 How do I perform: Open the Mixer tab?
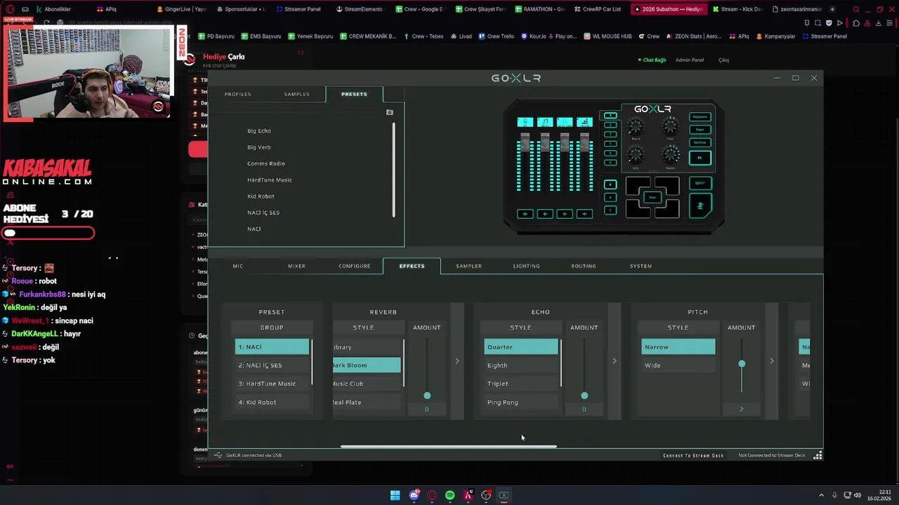(x=296, y=266)
